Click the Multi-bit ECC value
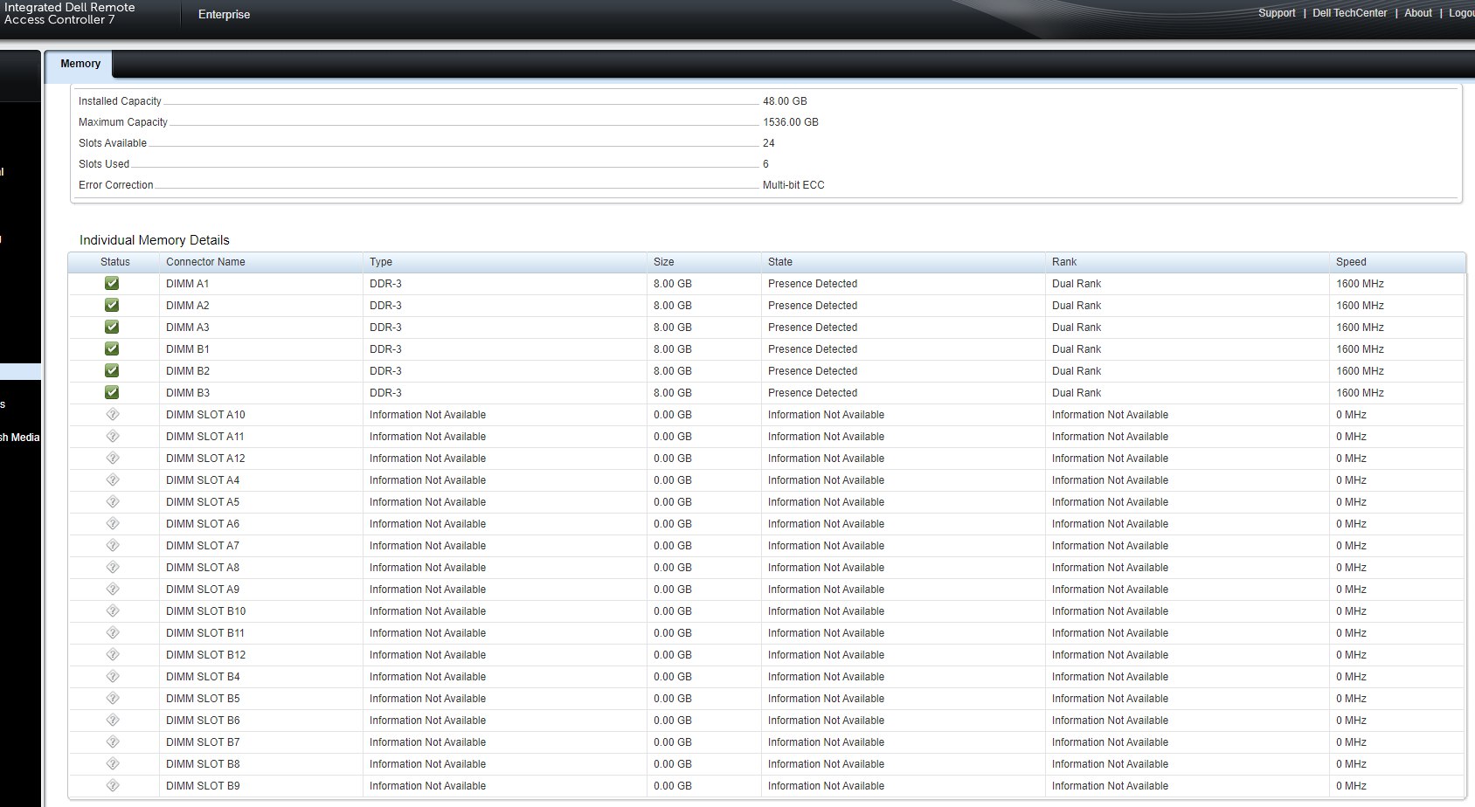The height and width of the screenshot is (807, 1475). (x=793, y=185)
